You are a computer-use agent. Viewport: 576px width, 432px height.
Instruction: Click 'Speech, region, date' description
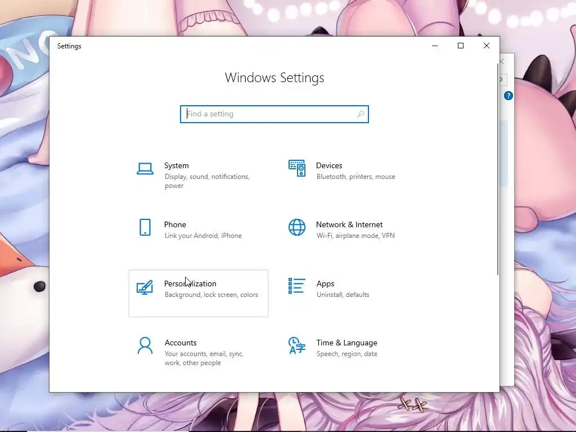[x=346, y=354]
